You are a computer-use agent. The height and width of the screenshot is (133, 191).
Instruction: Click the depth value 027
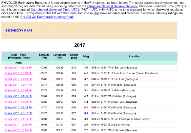click(74, 113)
